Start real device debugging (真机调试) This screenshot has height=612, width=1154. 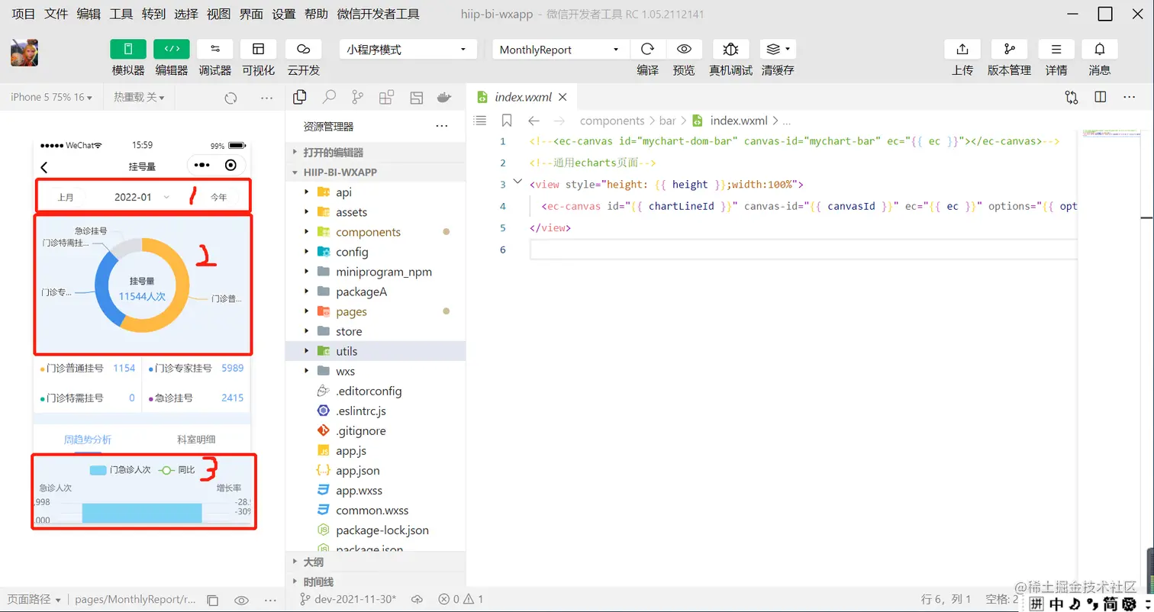pyautogui.click(x=730, y=49)
